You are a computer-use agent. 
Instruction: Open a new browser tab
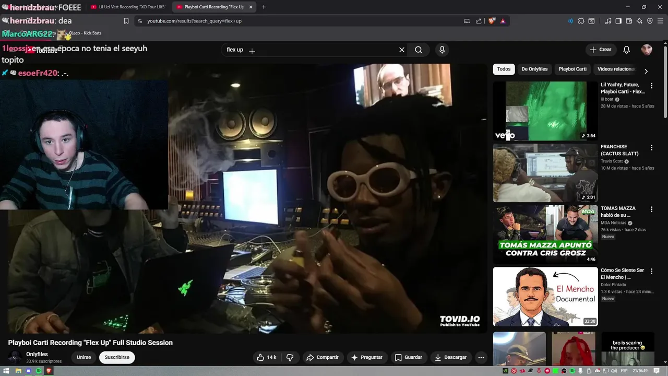[264, 7]
